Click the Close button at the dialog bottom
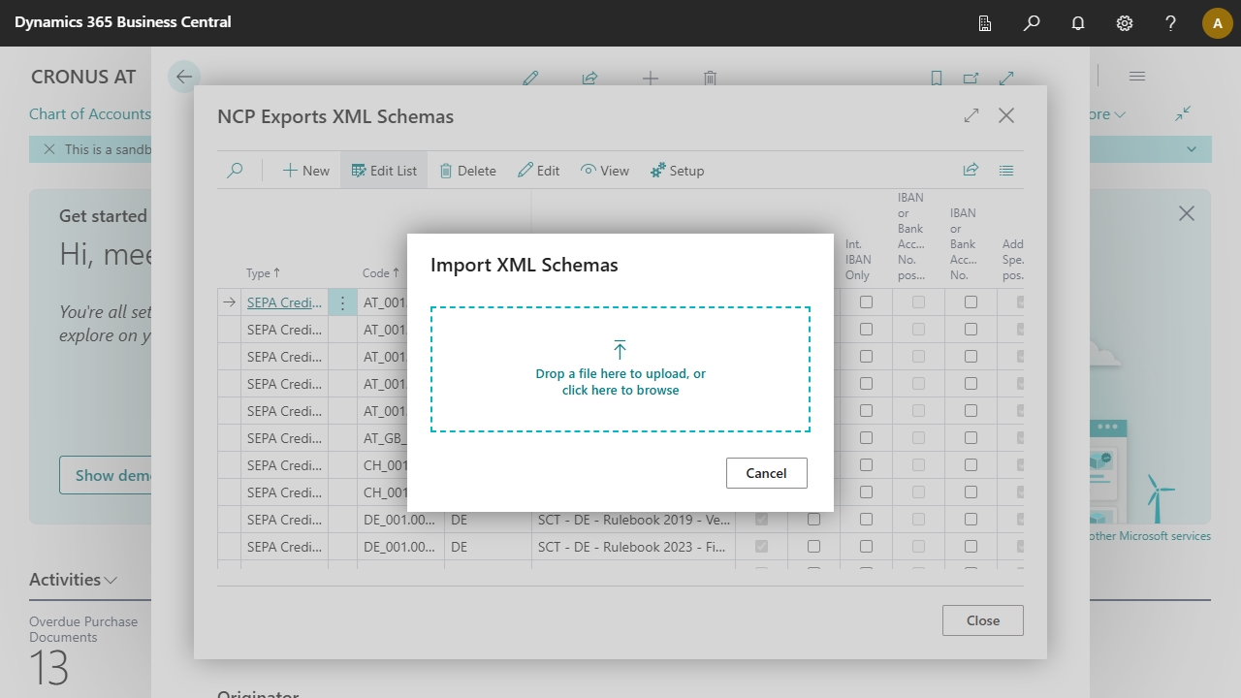This screenshot has height=698, width=1241. (982, 620)
